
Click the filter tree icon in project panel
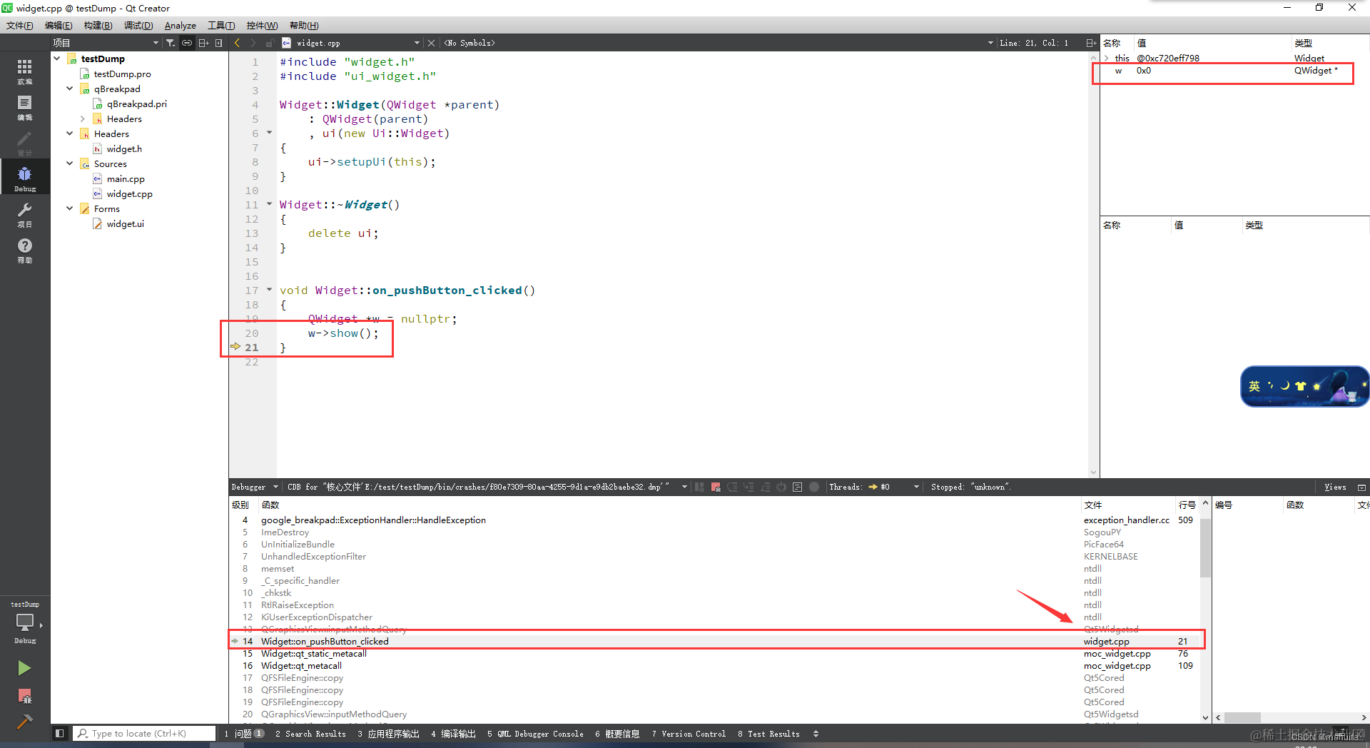click(171, 43)
